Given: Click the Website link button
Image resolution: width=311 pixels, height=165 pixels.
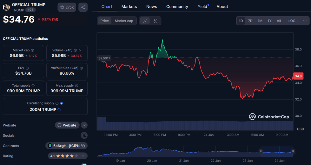Looking at the screenshot, I should click(x=67, y=125).
